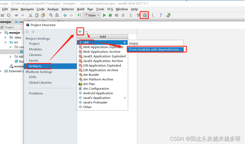Screen dimensions: 245x144
Task: Expand External Libraries tree node
Action: 1,71
